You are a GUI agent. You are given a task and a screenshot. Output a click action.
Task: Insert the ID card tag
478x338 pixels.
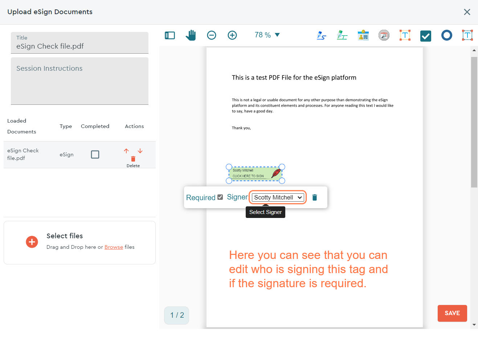(363, 35)
